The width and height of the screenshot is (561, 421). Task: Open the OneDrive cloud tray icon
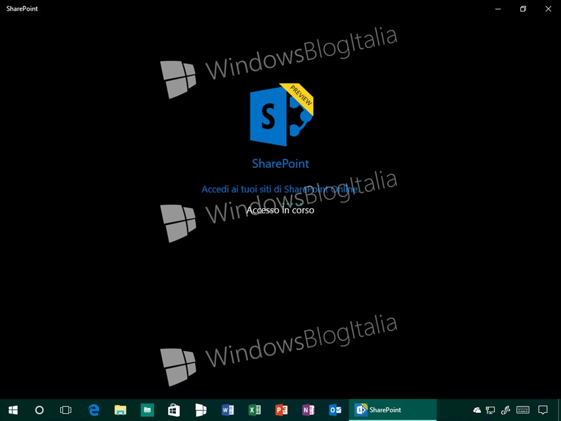tap(477, 410)
